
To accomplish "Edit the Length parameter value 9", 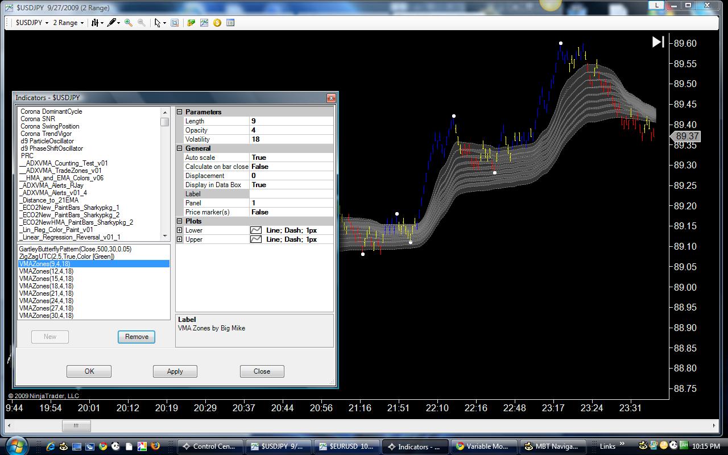I will pyautogui.click(x=291, y=121).
